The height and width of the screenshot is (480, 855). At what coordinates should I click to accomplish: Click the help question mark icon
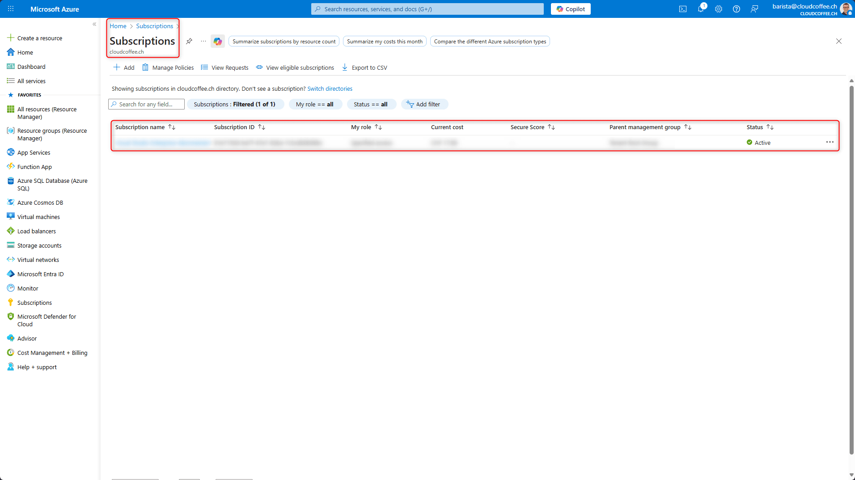point(736,9)
